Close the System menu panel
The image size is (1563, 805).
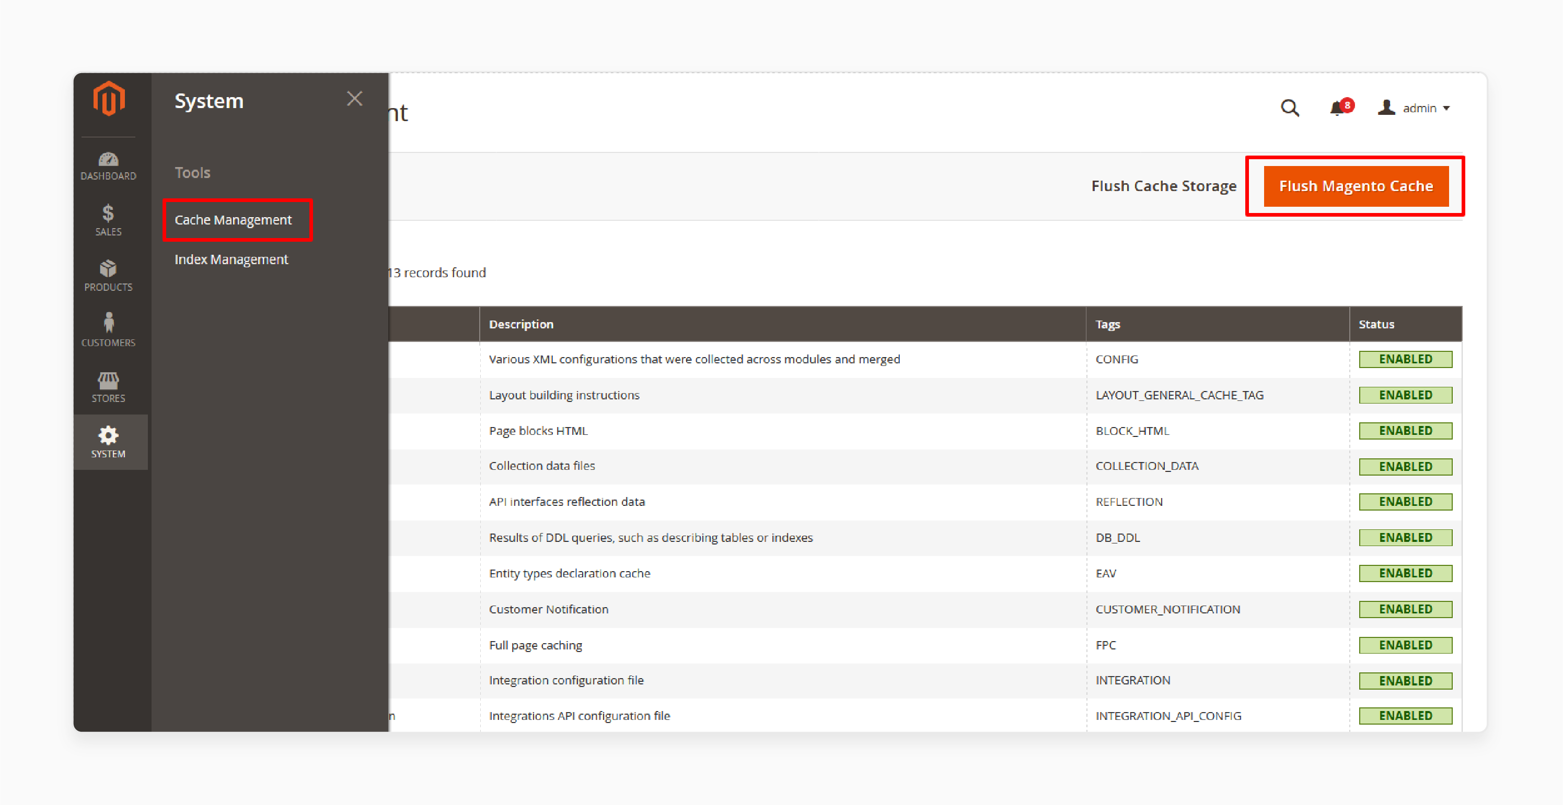[x=354, y=99]
